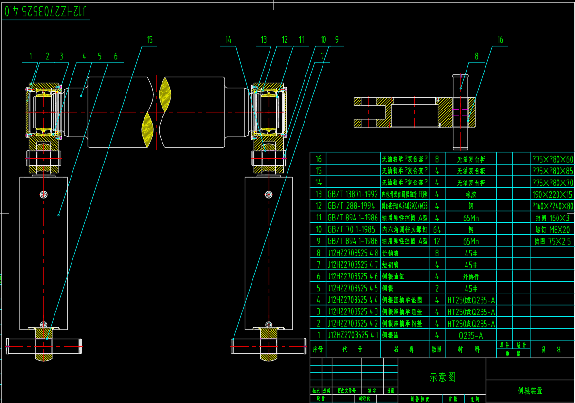Click the left hydraulic cylinder upper pin circle
Viewport: 575px width, 403px height.
click(44, 194)
